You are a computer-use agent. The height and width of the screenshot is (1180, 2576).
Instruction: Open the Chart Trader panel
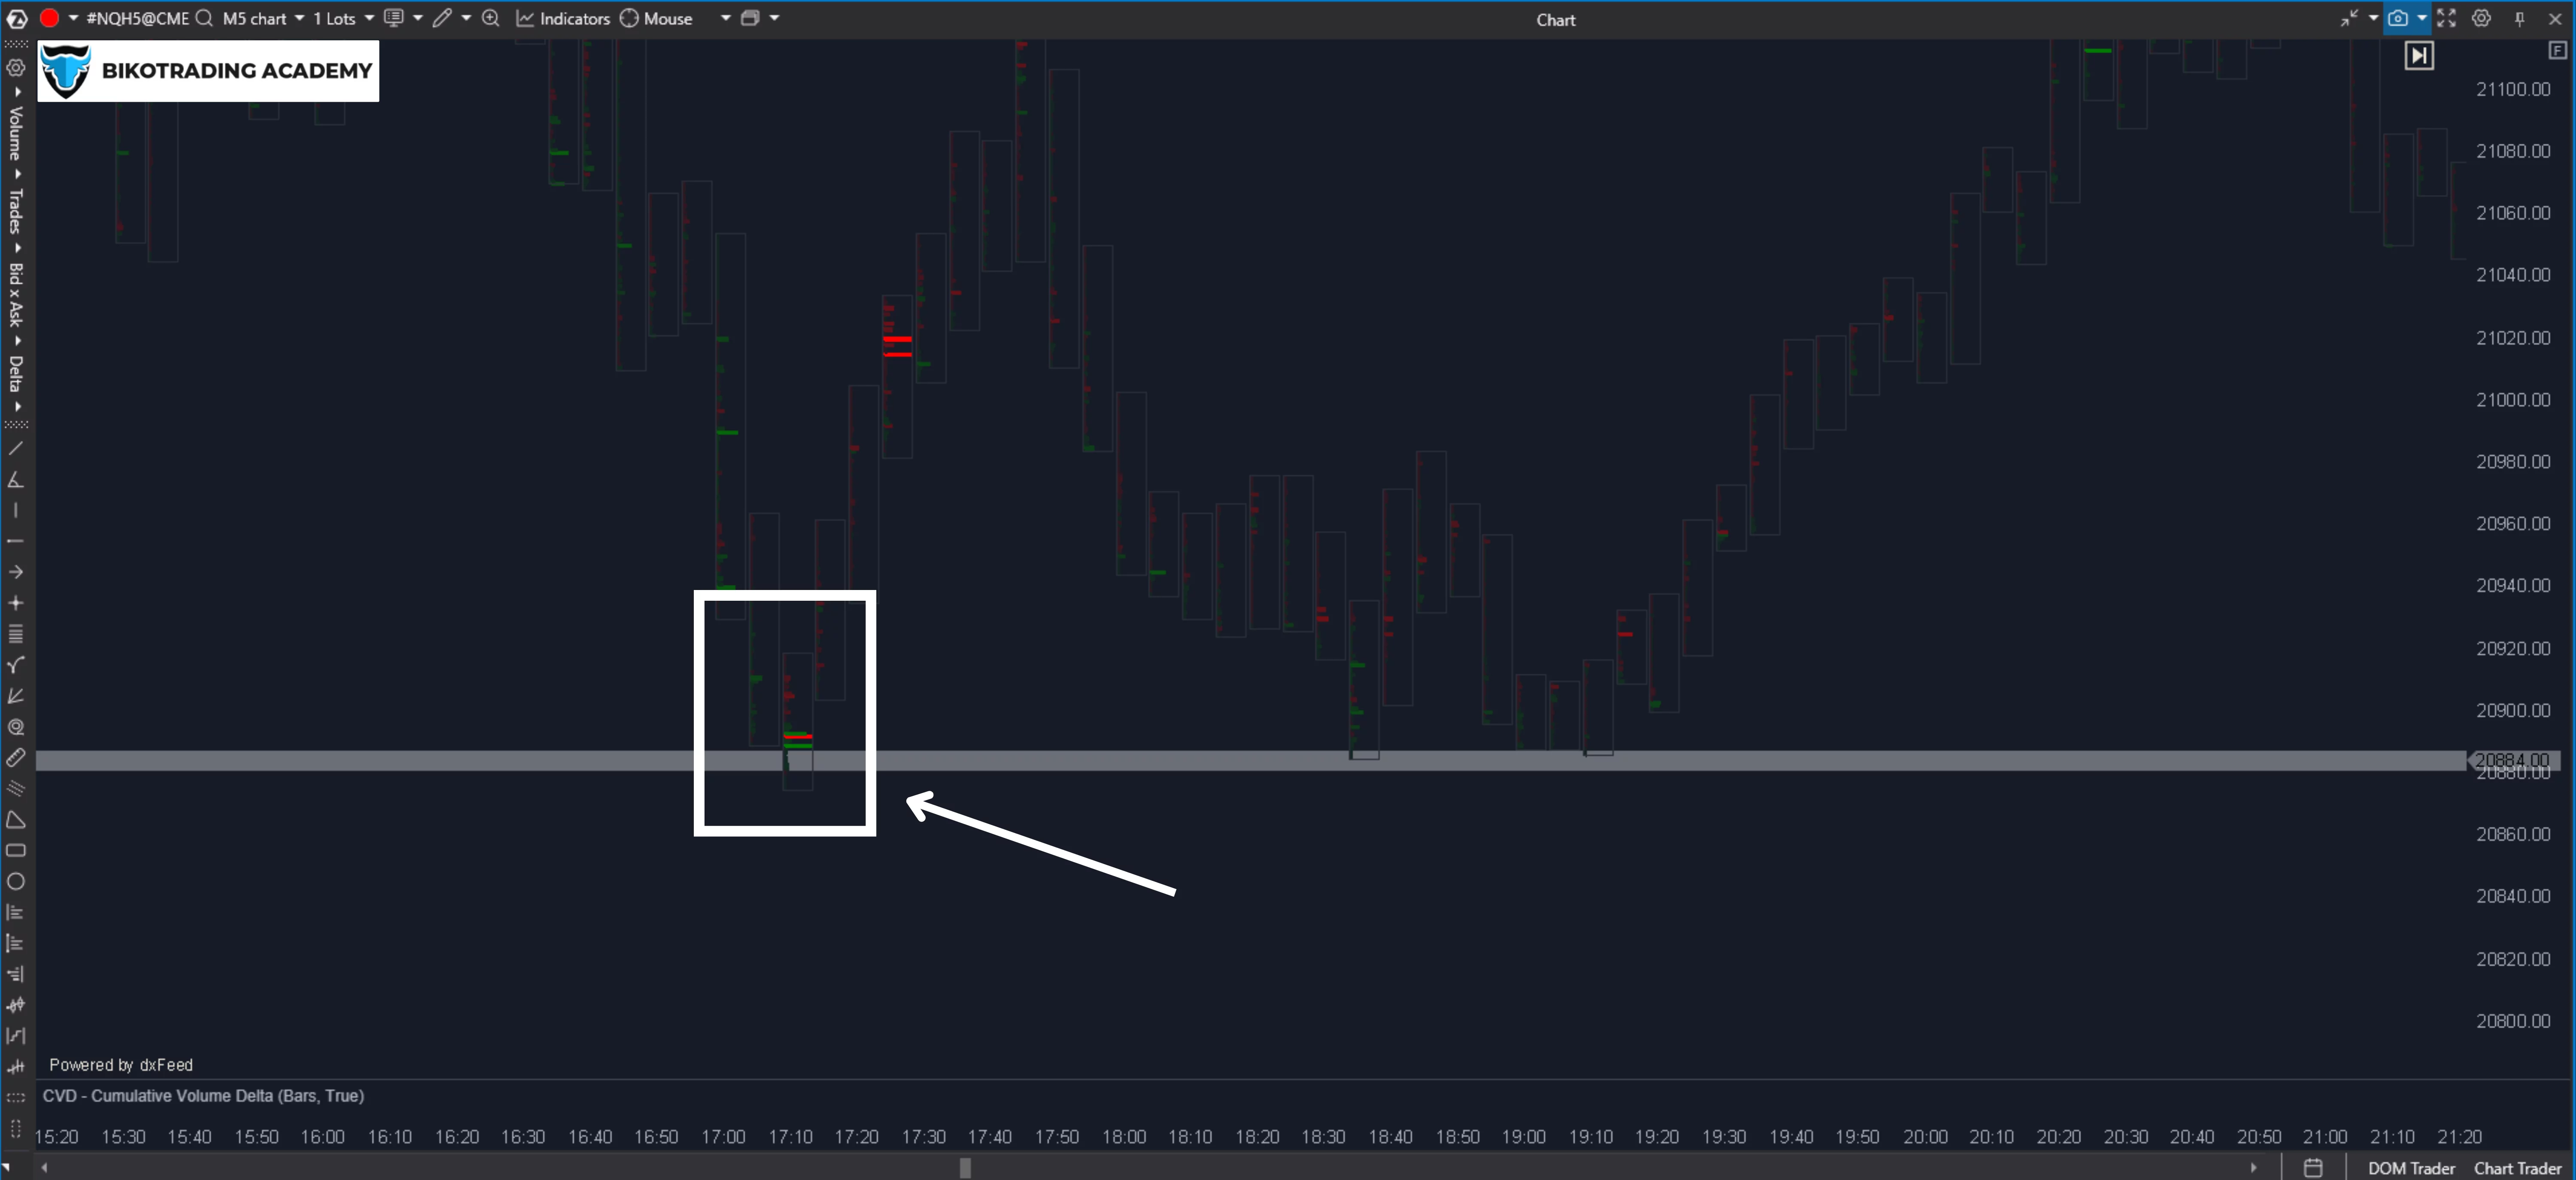2517,1168
